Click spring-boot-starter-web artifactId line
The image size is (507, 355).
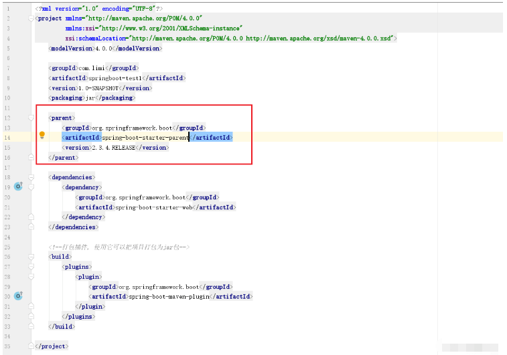click(x=155, y=207)
